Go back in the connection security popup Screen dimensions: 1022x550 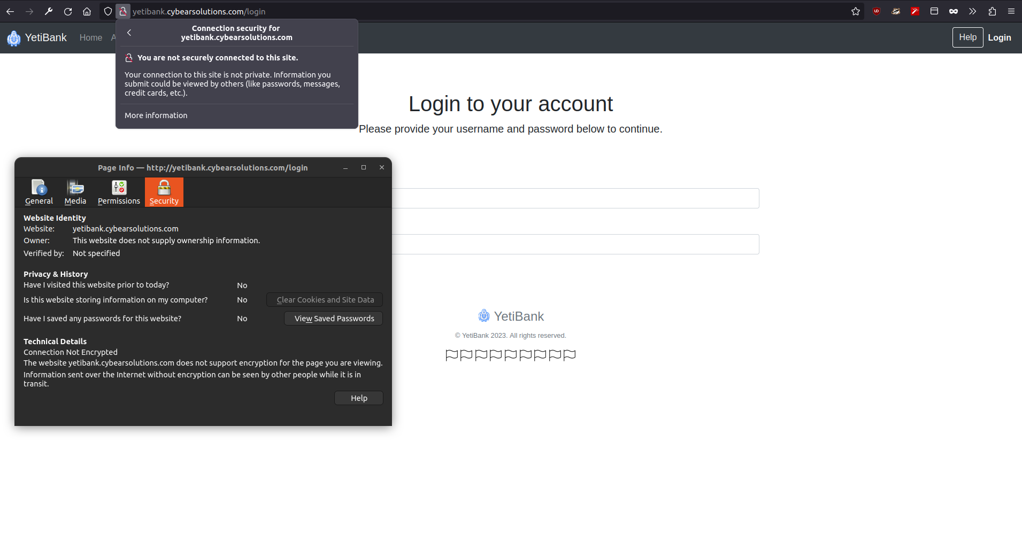129,33
